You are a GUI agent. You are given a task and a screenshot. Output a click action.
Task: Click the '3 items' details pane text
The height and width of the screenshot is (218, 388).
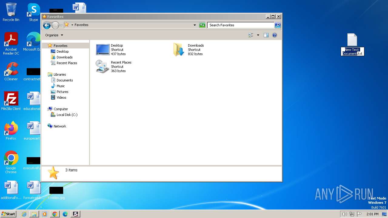click(71, 170)
